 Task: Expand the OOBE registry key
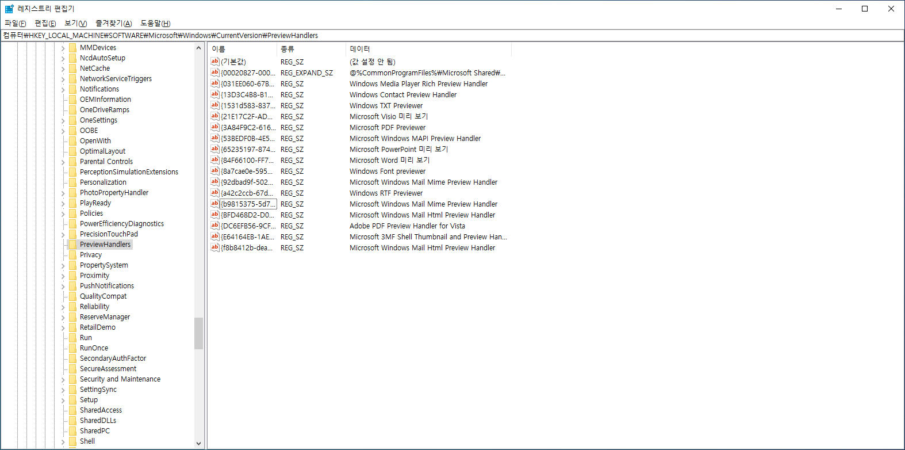point(63,131)
